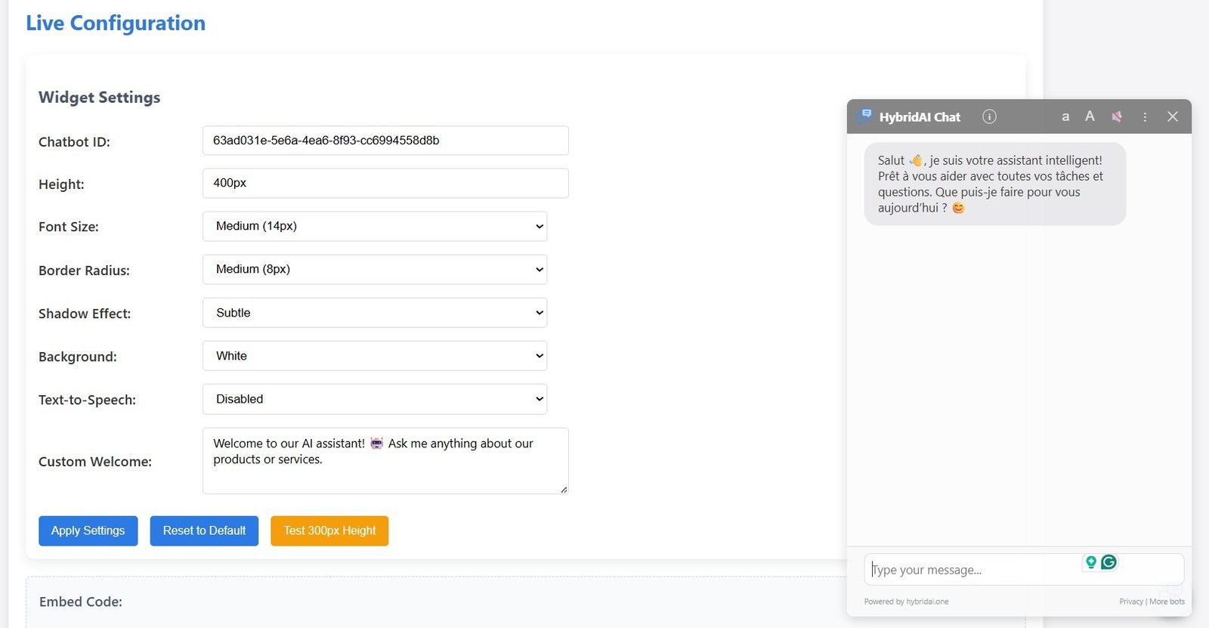Viewport: 1209px width, 628px height.
Task: Choose a Background color option dropdown
Action: [x=375, y=356]
